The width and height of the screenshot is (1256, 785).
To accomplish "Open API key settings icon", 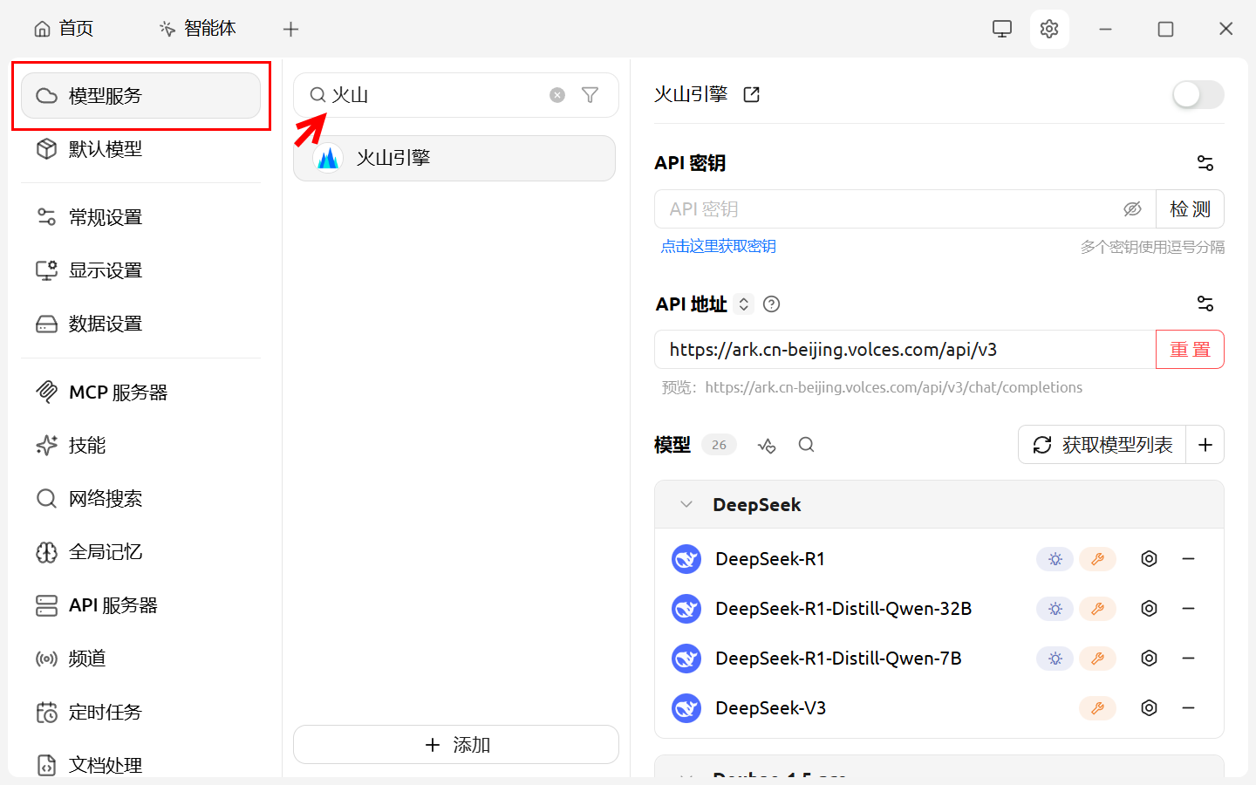I will click(1205, 163).
